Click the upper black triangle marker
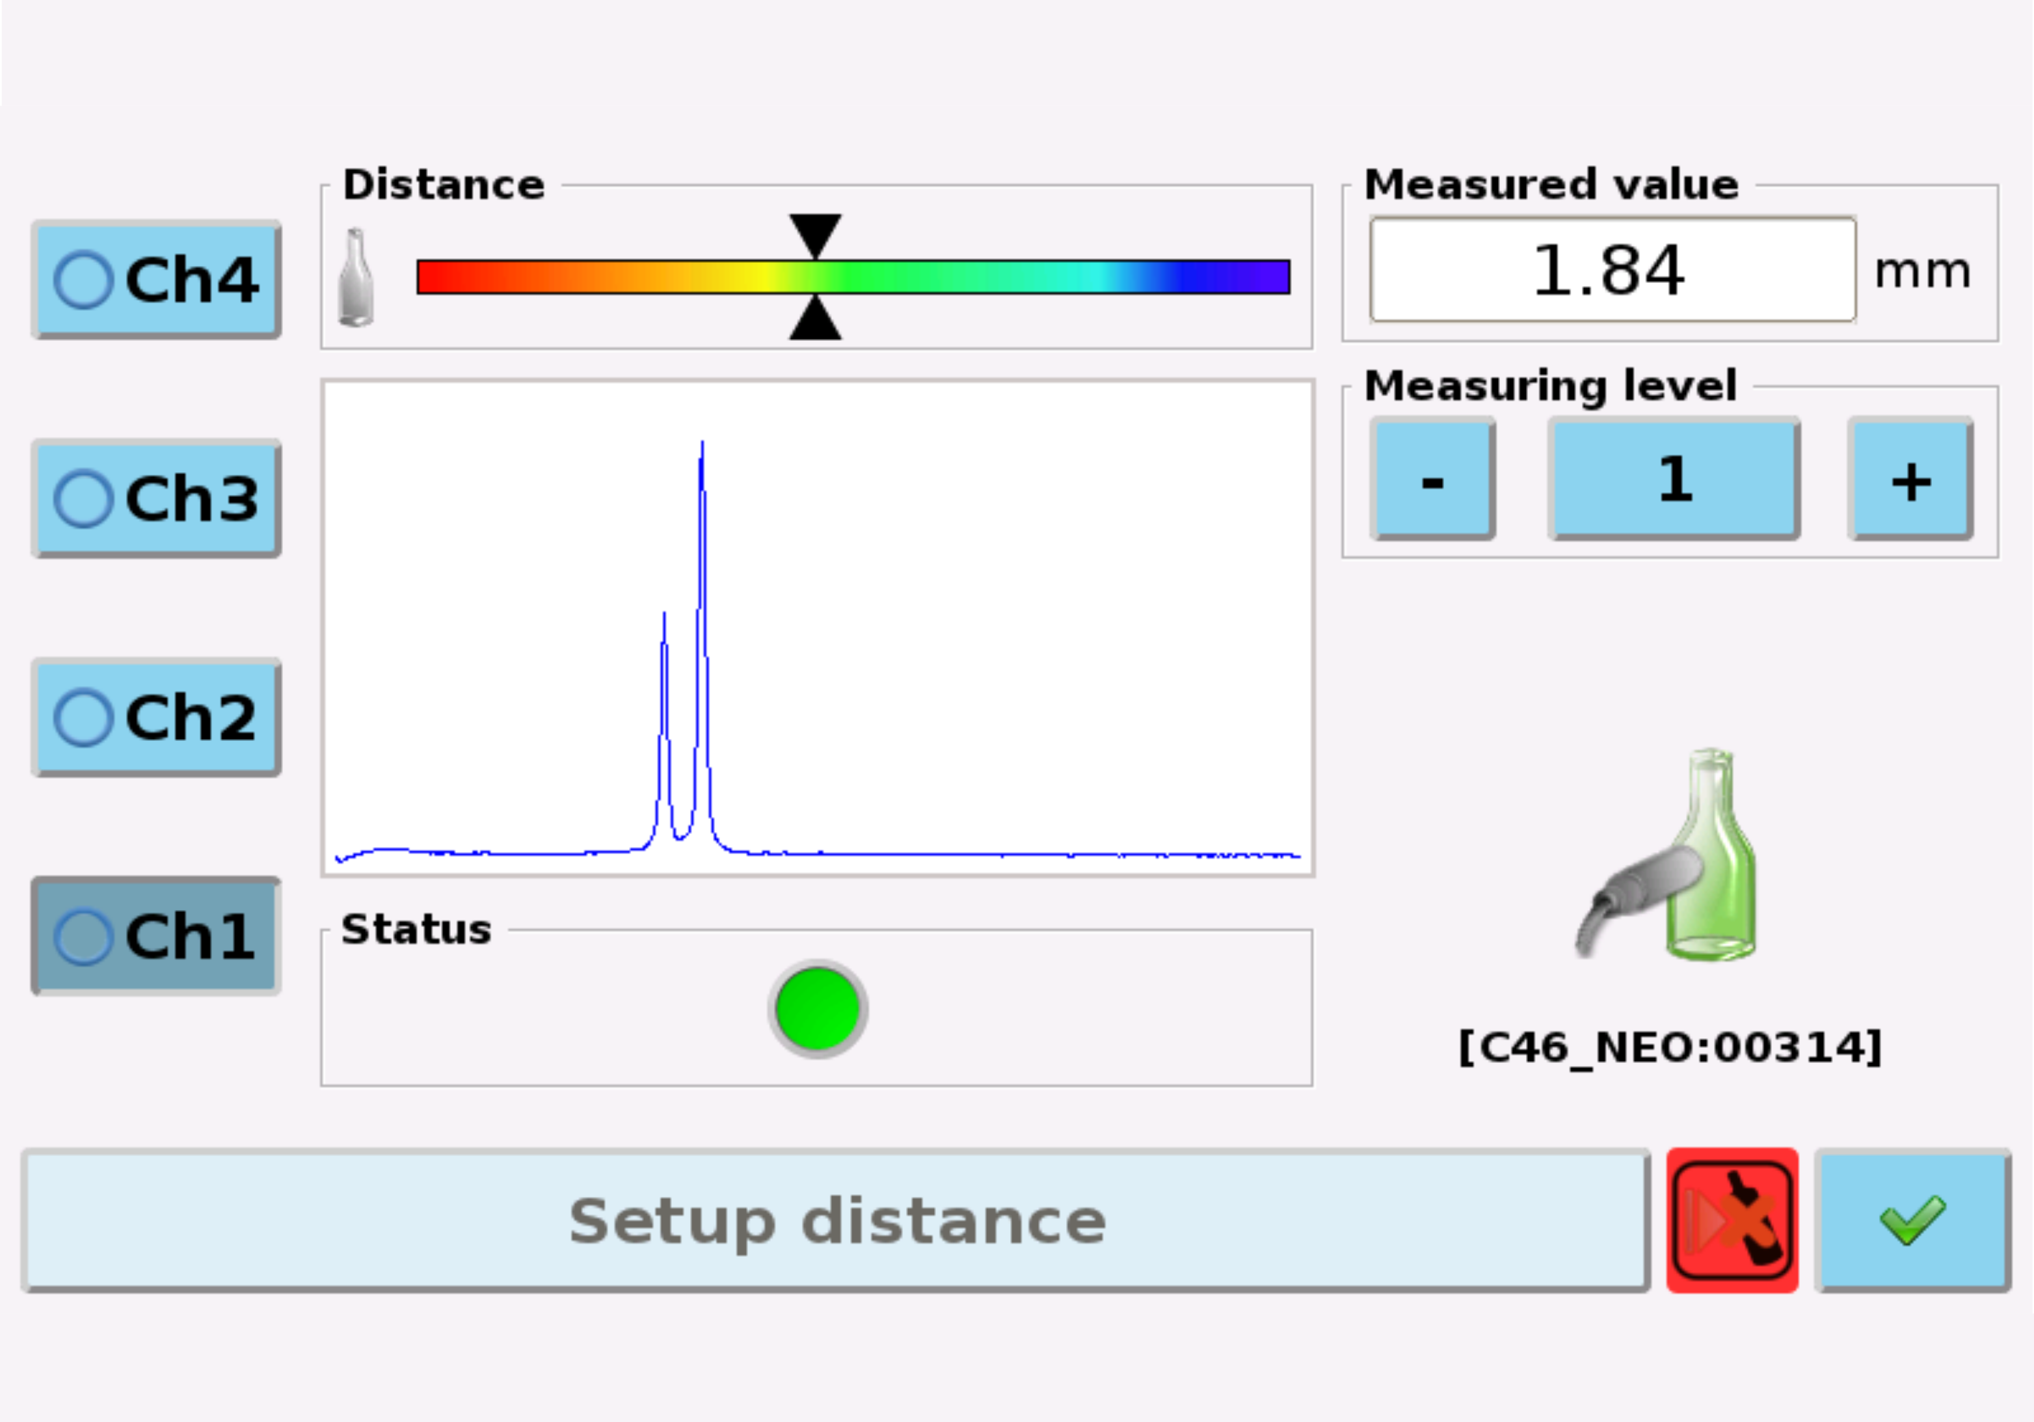 pyautogui.click(x=815, y=233)
